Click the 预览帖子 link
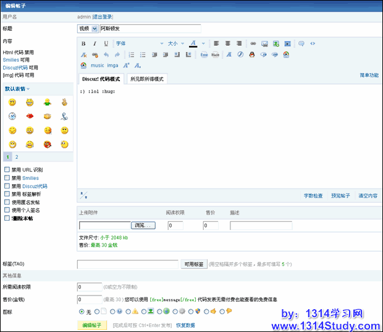383x332 pixels. click(x=340, y=195)
